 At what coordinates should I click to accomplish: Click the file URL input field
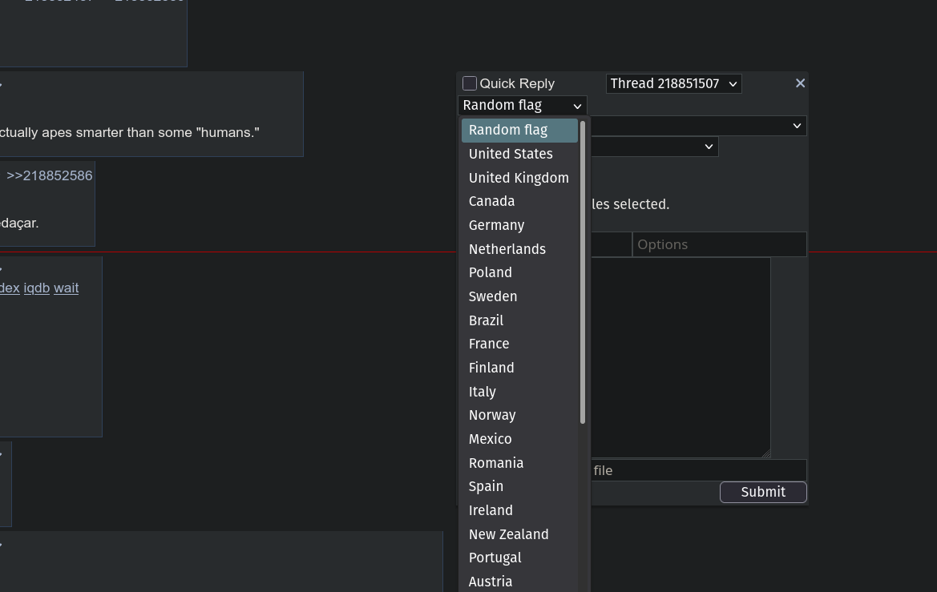point(698,471)
